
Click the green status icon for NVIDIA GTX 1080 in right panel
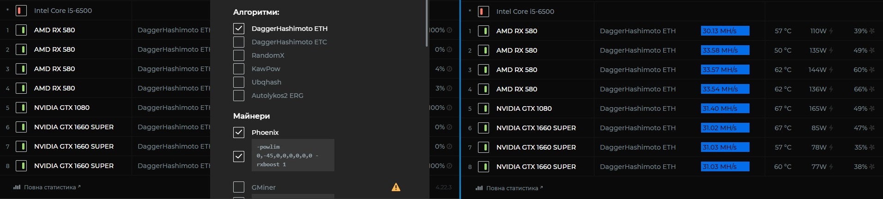point(484,109)
